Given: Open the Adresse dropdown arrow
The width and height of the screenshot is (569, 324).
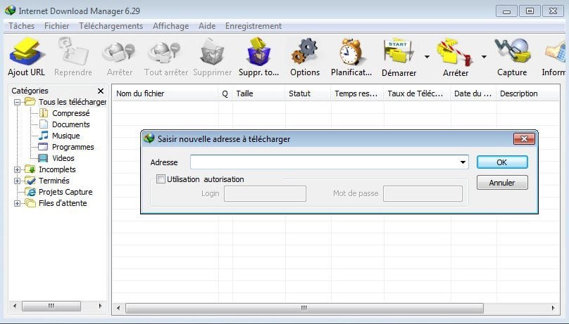Looking at the screenshot, I should (x=463, y=162).
